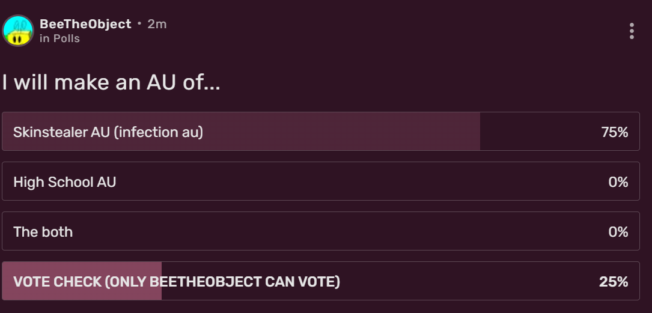
Task: Open the post's three-dot options menu
Action: [632, 31]
